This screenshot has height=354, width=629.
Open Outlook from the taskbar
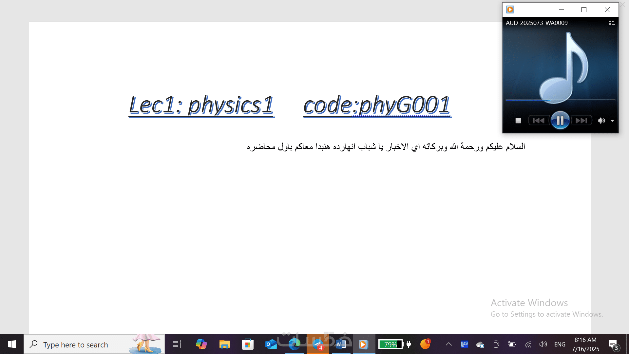(271, 344)
